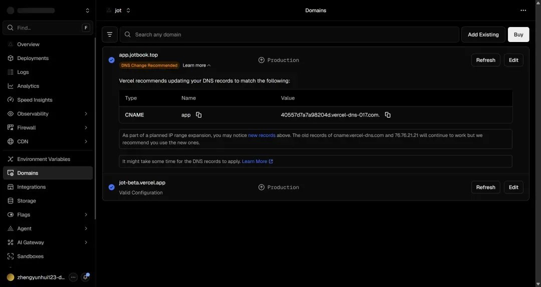This screenshot has width=541, height=287.
Task: Click the blue check for jot-beta.vercel.app
Action: (x=111, y=187)
